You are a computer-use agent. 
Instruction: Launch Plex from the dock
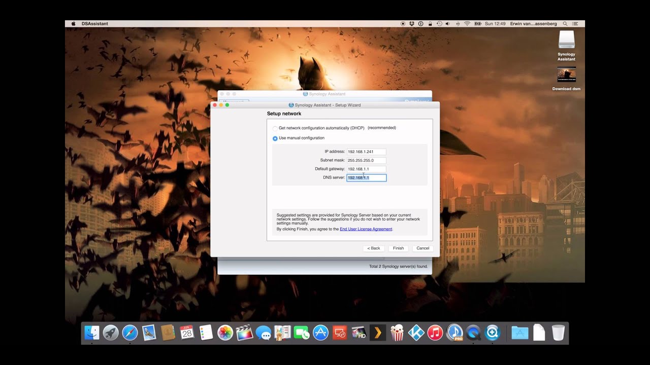click(x=377, y=333)
